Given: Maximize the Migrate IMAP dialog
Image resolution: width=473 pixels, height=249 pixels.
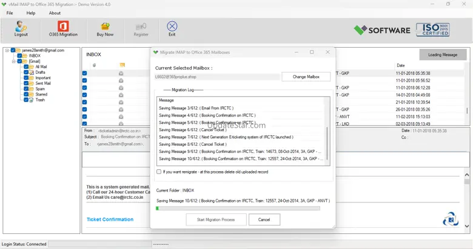Looking at the screenshot, I should (312, 52).
